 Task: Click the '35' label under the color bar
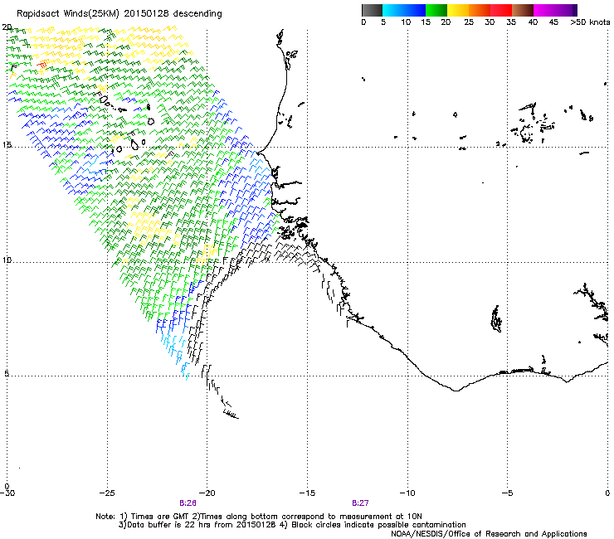511,22
